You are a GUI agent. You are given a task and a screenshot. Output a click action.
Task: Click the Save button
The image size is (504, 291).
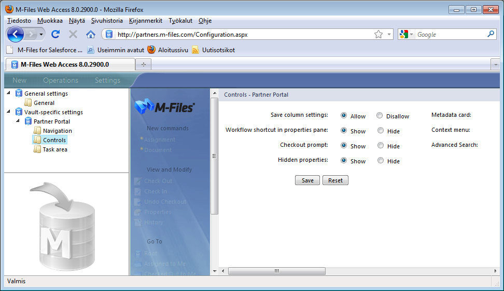(307, 180)
